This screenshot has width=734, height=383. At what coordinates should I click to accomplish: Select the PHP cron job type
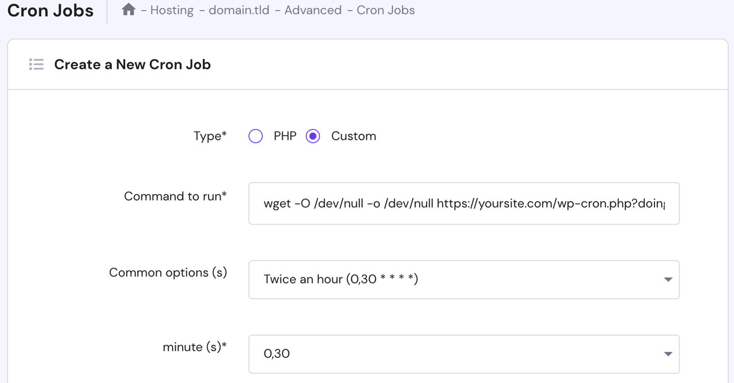255,136
